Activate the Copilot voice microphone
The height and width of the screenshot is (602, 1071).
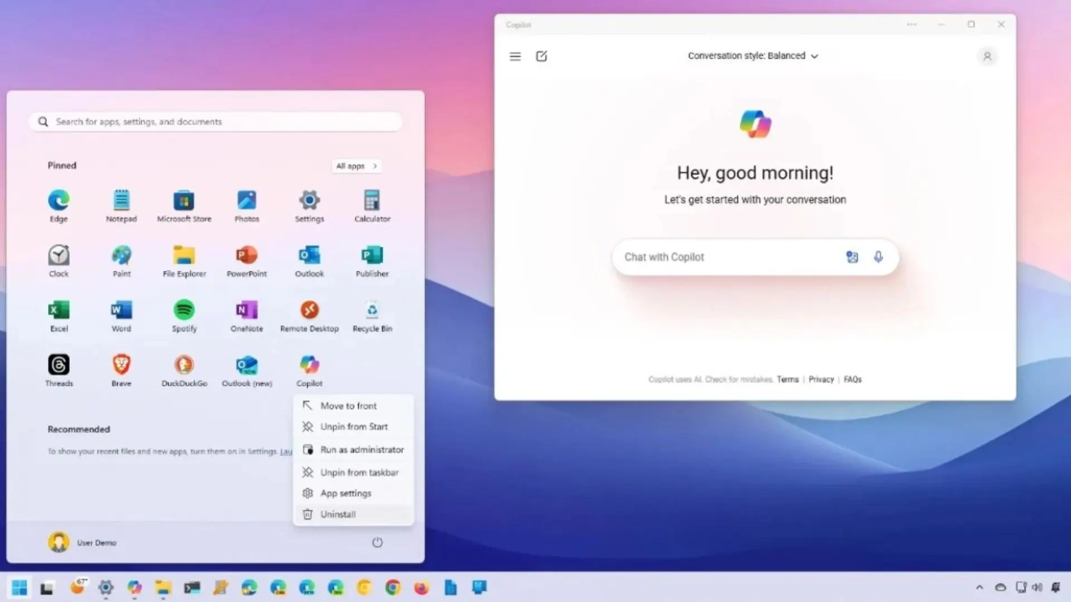click(x=877, y=257)
